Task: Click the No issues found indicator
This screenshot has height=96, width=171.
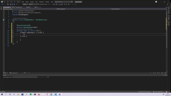Action: pyautogui.click(x=14, y=73)
